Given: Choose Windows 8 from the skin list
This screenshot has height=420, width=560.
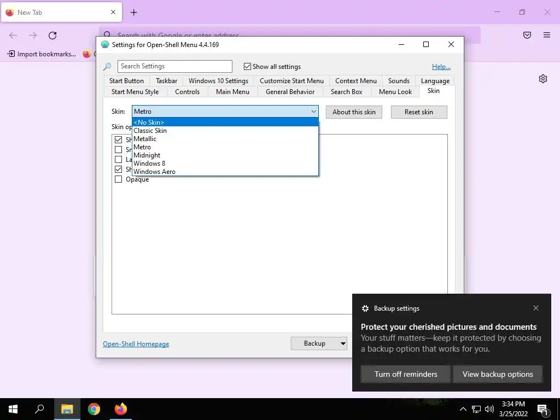Looking at the screenshot, I should click(x=225, y=163).
